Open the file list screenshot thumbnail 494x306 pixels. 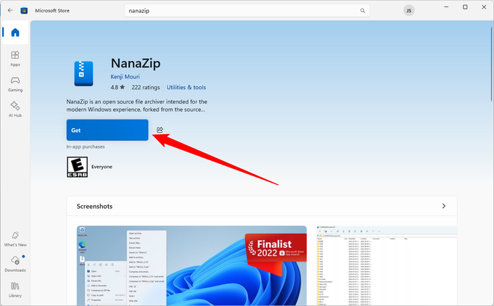(387, 265)
